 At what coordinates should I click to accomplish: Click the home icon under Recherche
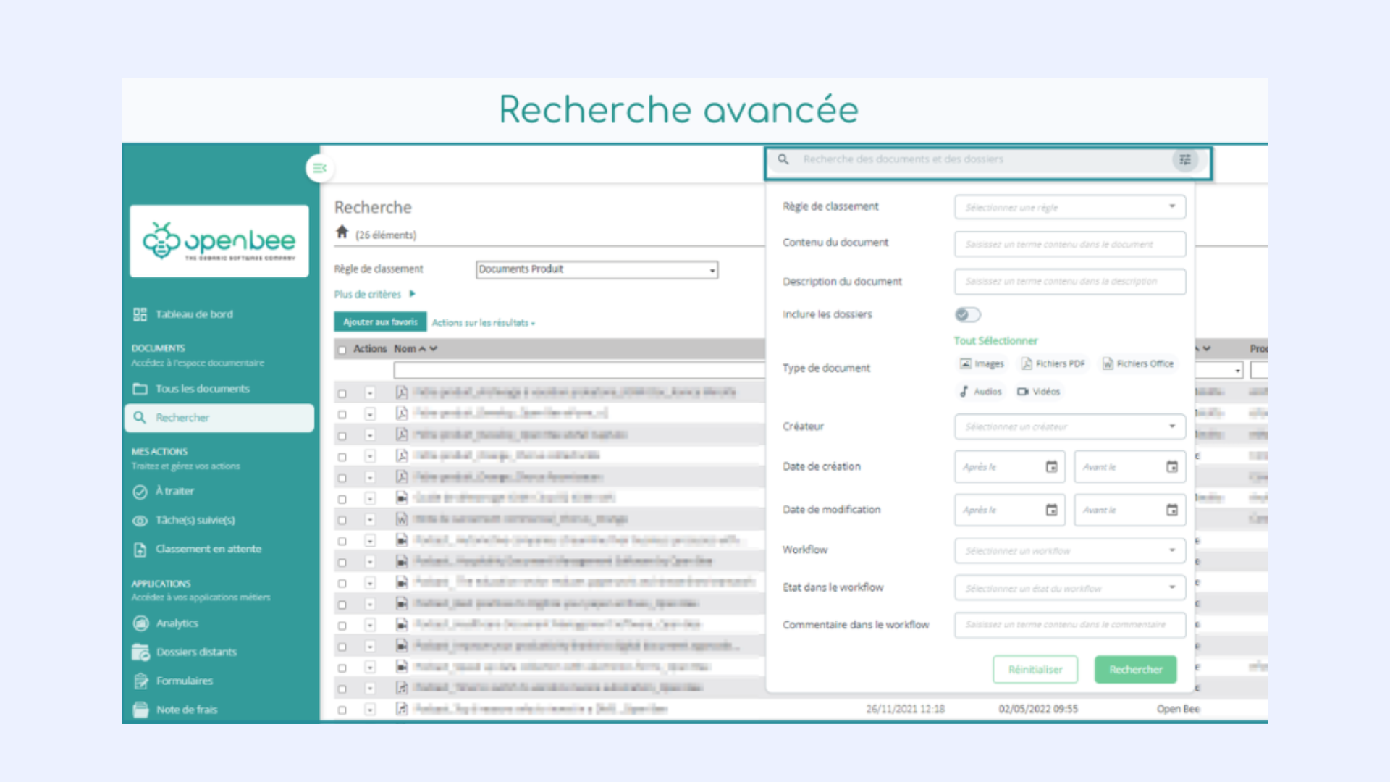342,232
